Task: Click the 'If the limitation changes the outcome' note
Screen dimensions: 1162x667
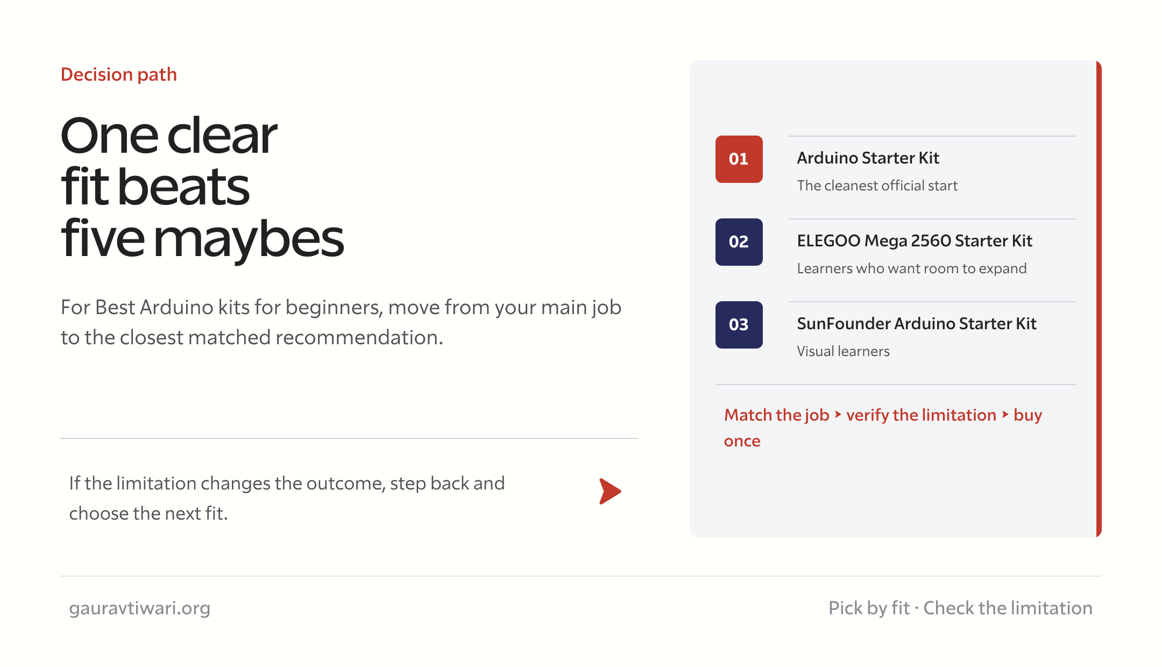Action: click(287, 498)
